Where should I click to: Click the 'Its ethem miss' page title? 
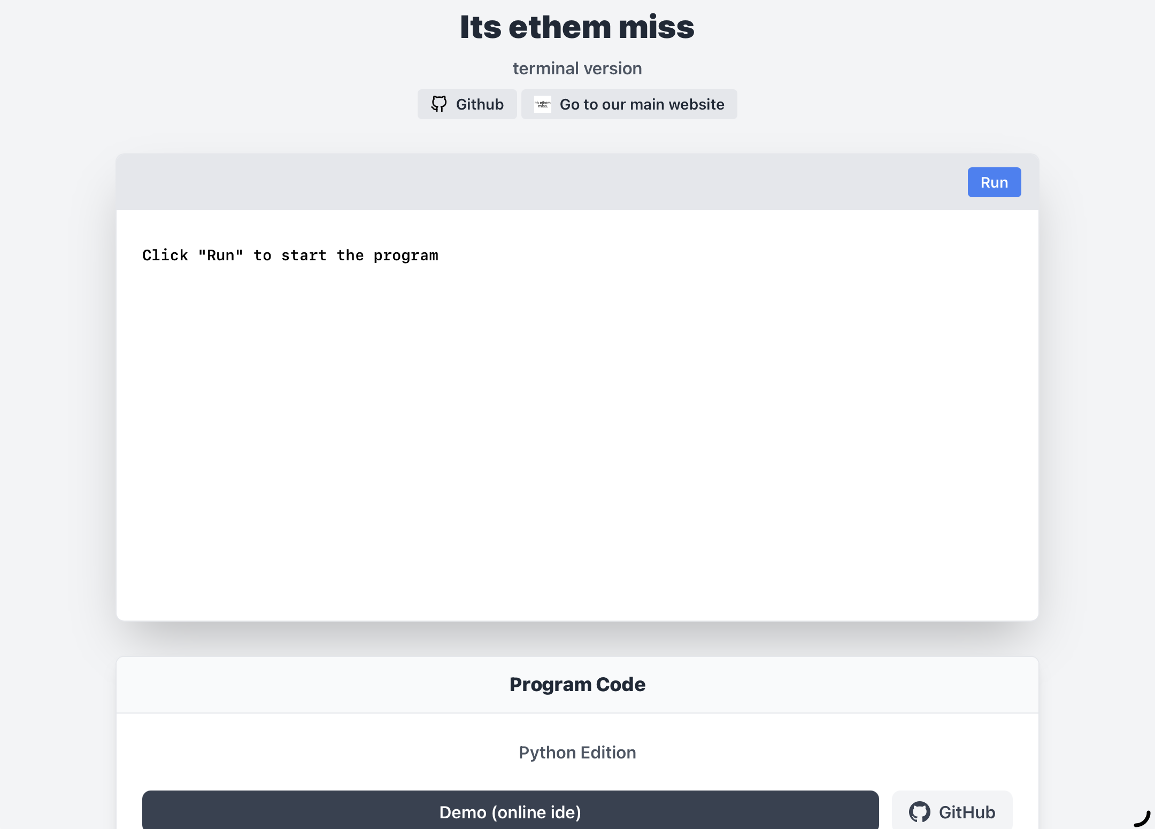[577, 27]
